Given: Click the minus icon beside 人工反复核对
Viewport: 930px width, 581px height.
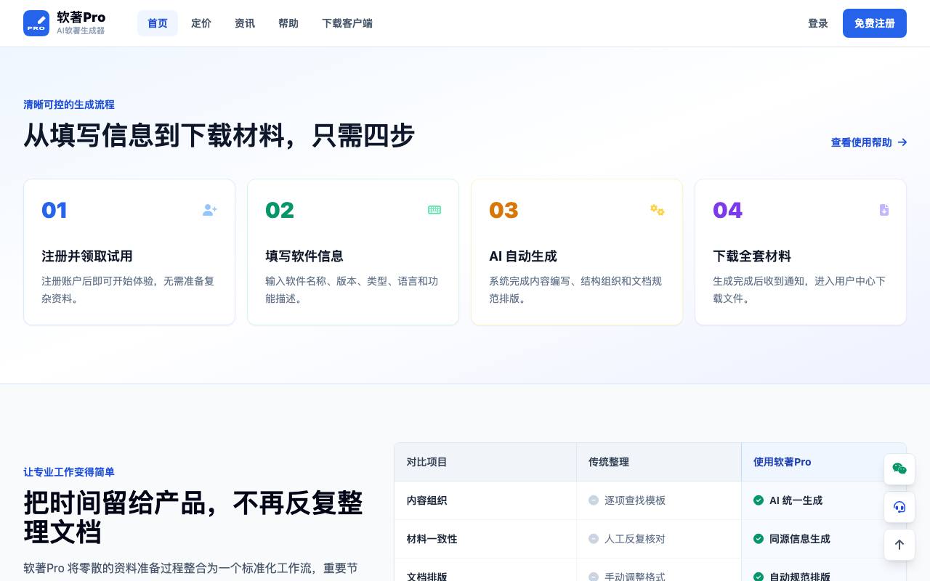Looking at the screenshot, I should pos(594,539).
